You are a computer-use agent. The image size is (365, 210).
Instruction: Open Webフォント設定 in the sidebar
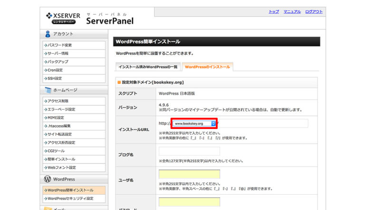click(74, 168)
